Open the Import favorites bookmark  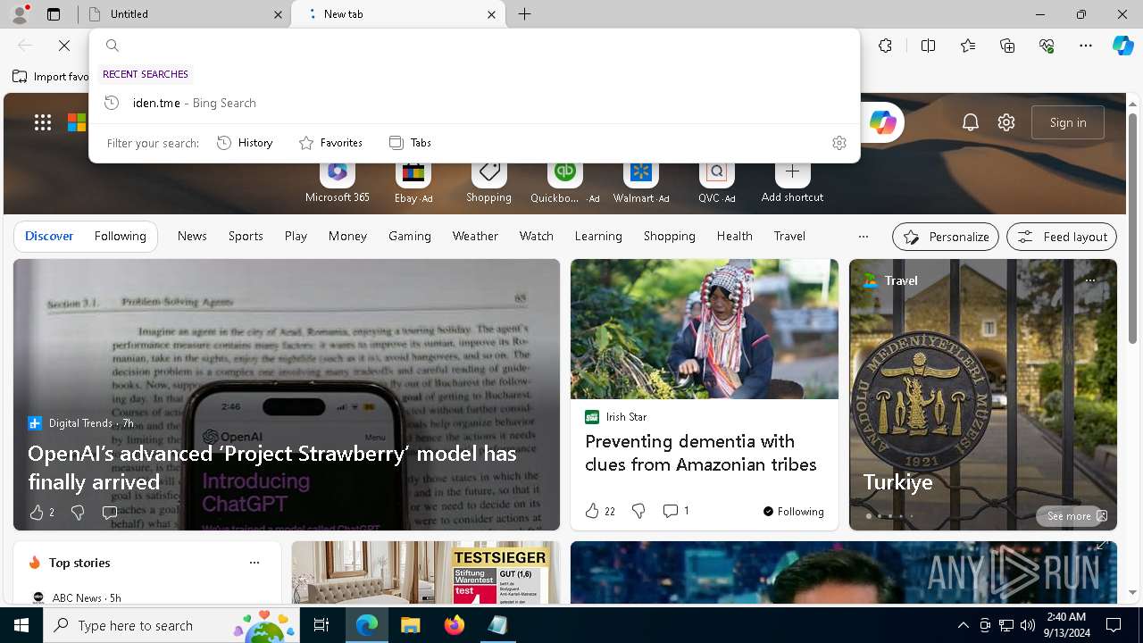pyautogui.click(x=51, y=77)
